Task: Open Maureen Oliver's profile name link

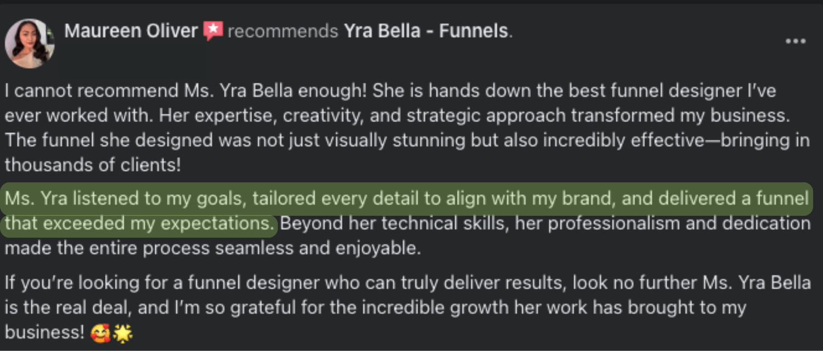Action: (x=131, y=31)
